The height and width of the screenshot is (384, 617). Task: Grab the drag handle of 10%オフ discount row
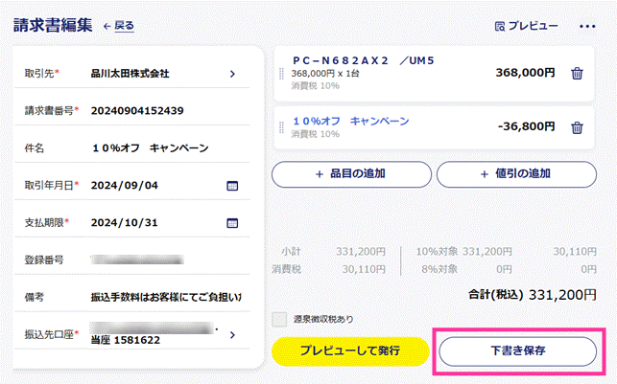click(281, 127)
